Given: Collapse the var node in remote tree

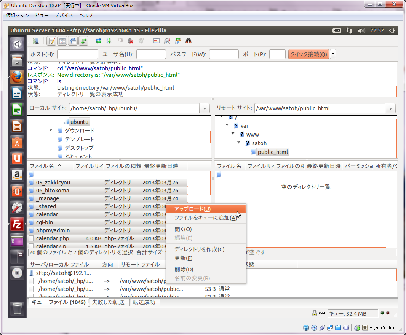Looking at the screenshot, I should click(x=227, y=125).
